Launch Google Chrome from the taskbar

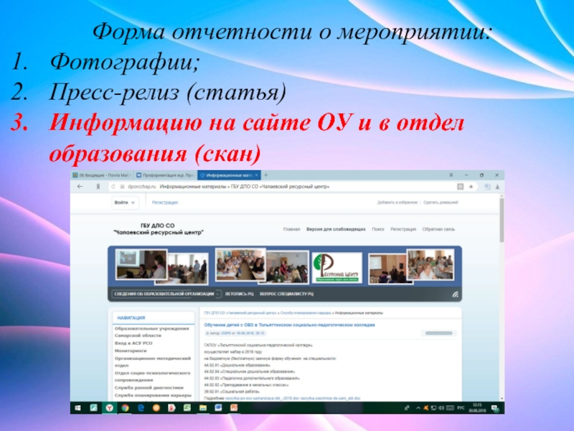pos(124,407)
